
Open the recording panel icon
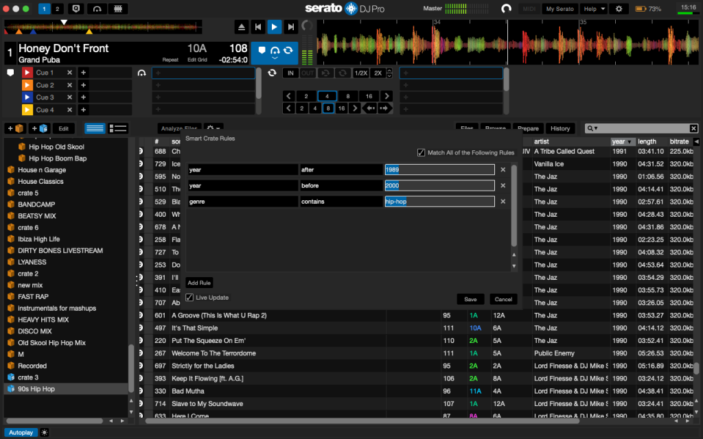coord(76,8)
